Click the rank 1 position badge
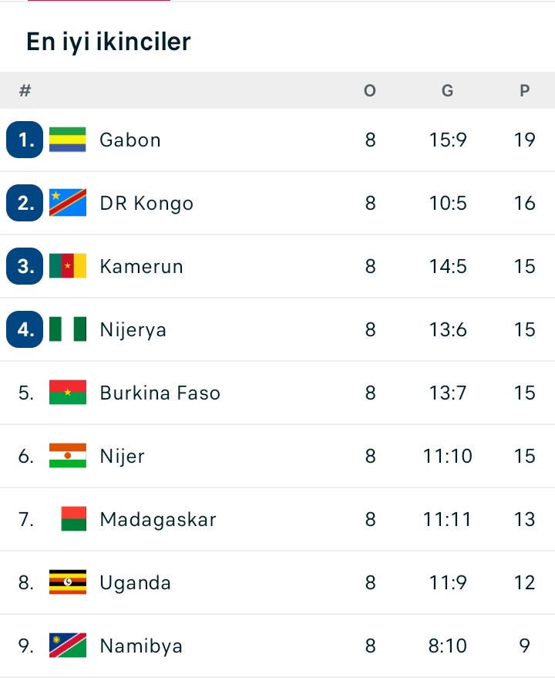This screenshot has height=678, width=555. pos(25,140)
